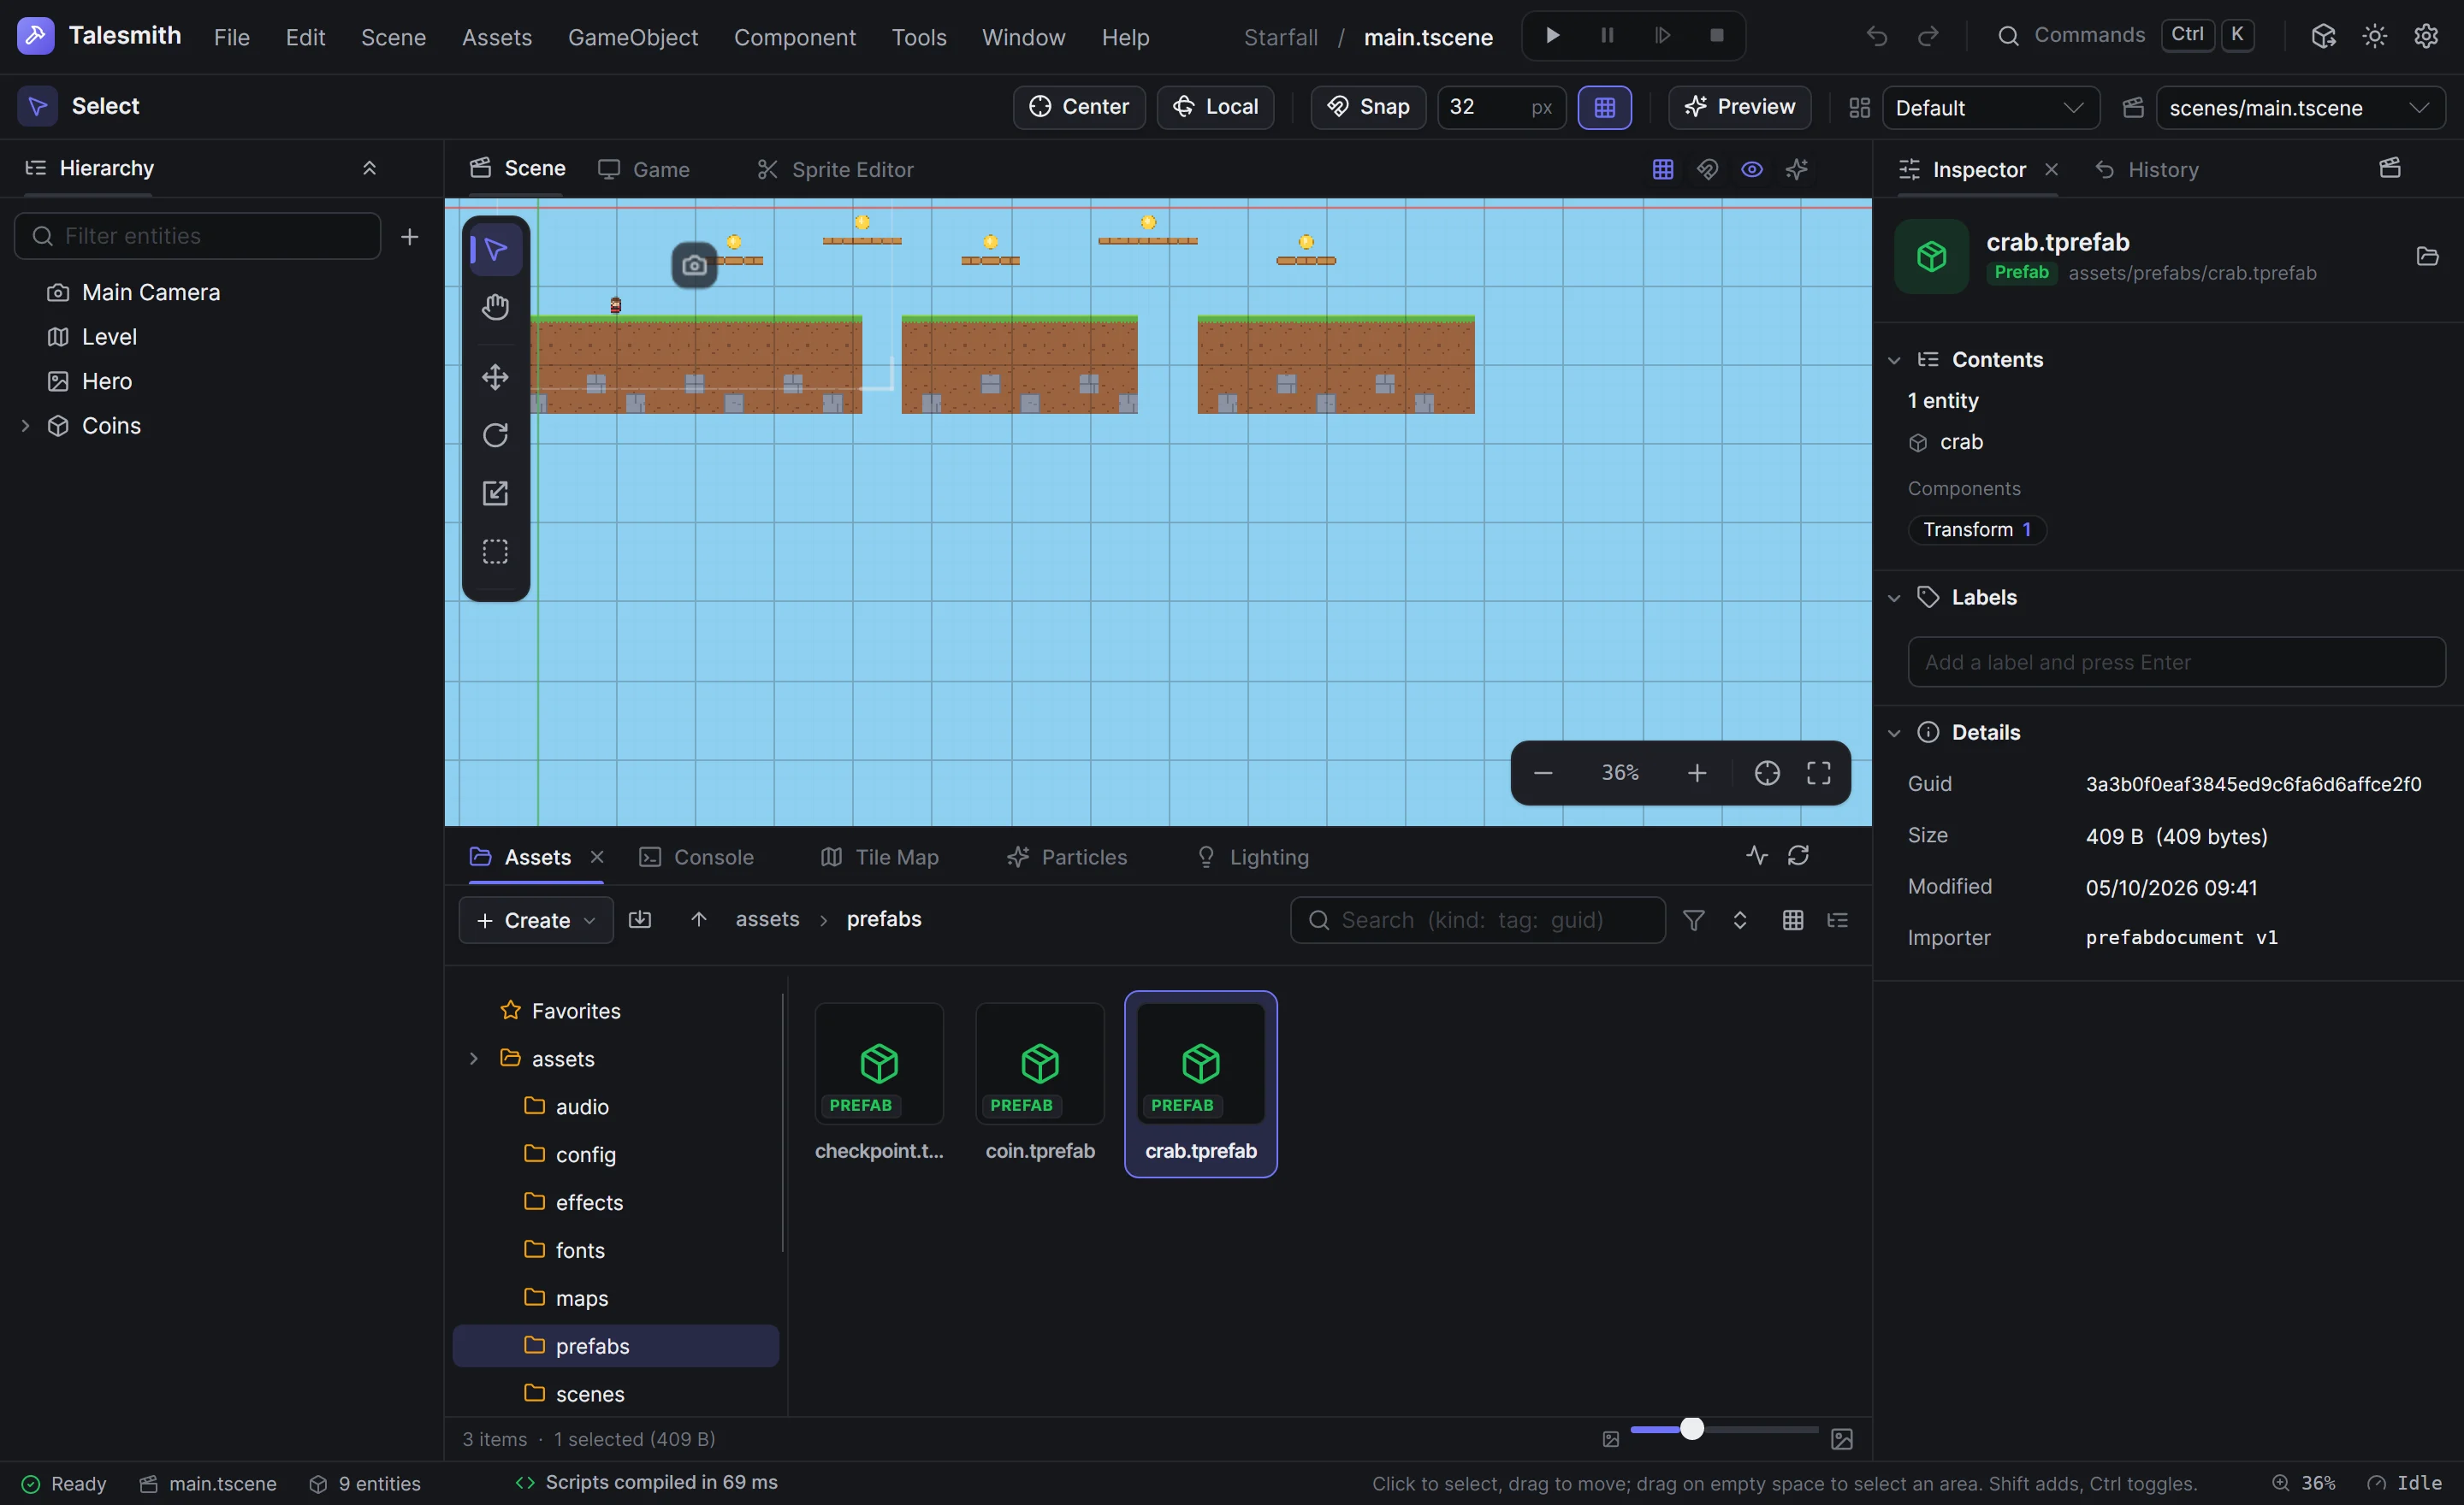
Task: Click the large thumbnail size icon
Action: pos(1841,1439)
